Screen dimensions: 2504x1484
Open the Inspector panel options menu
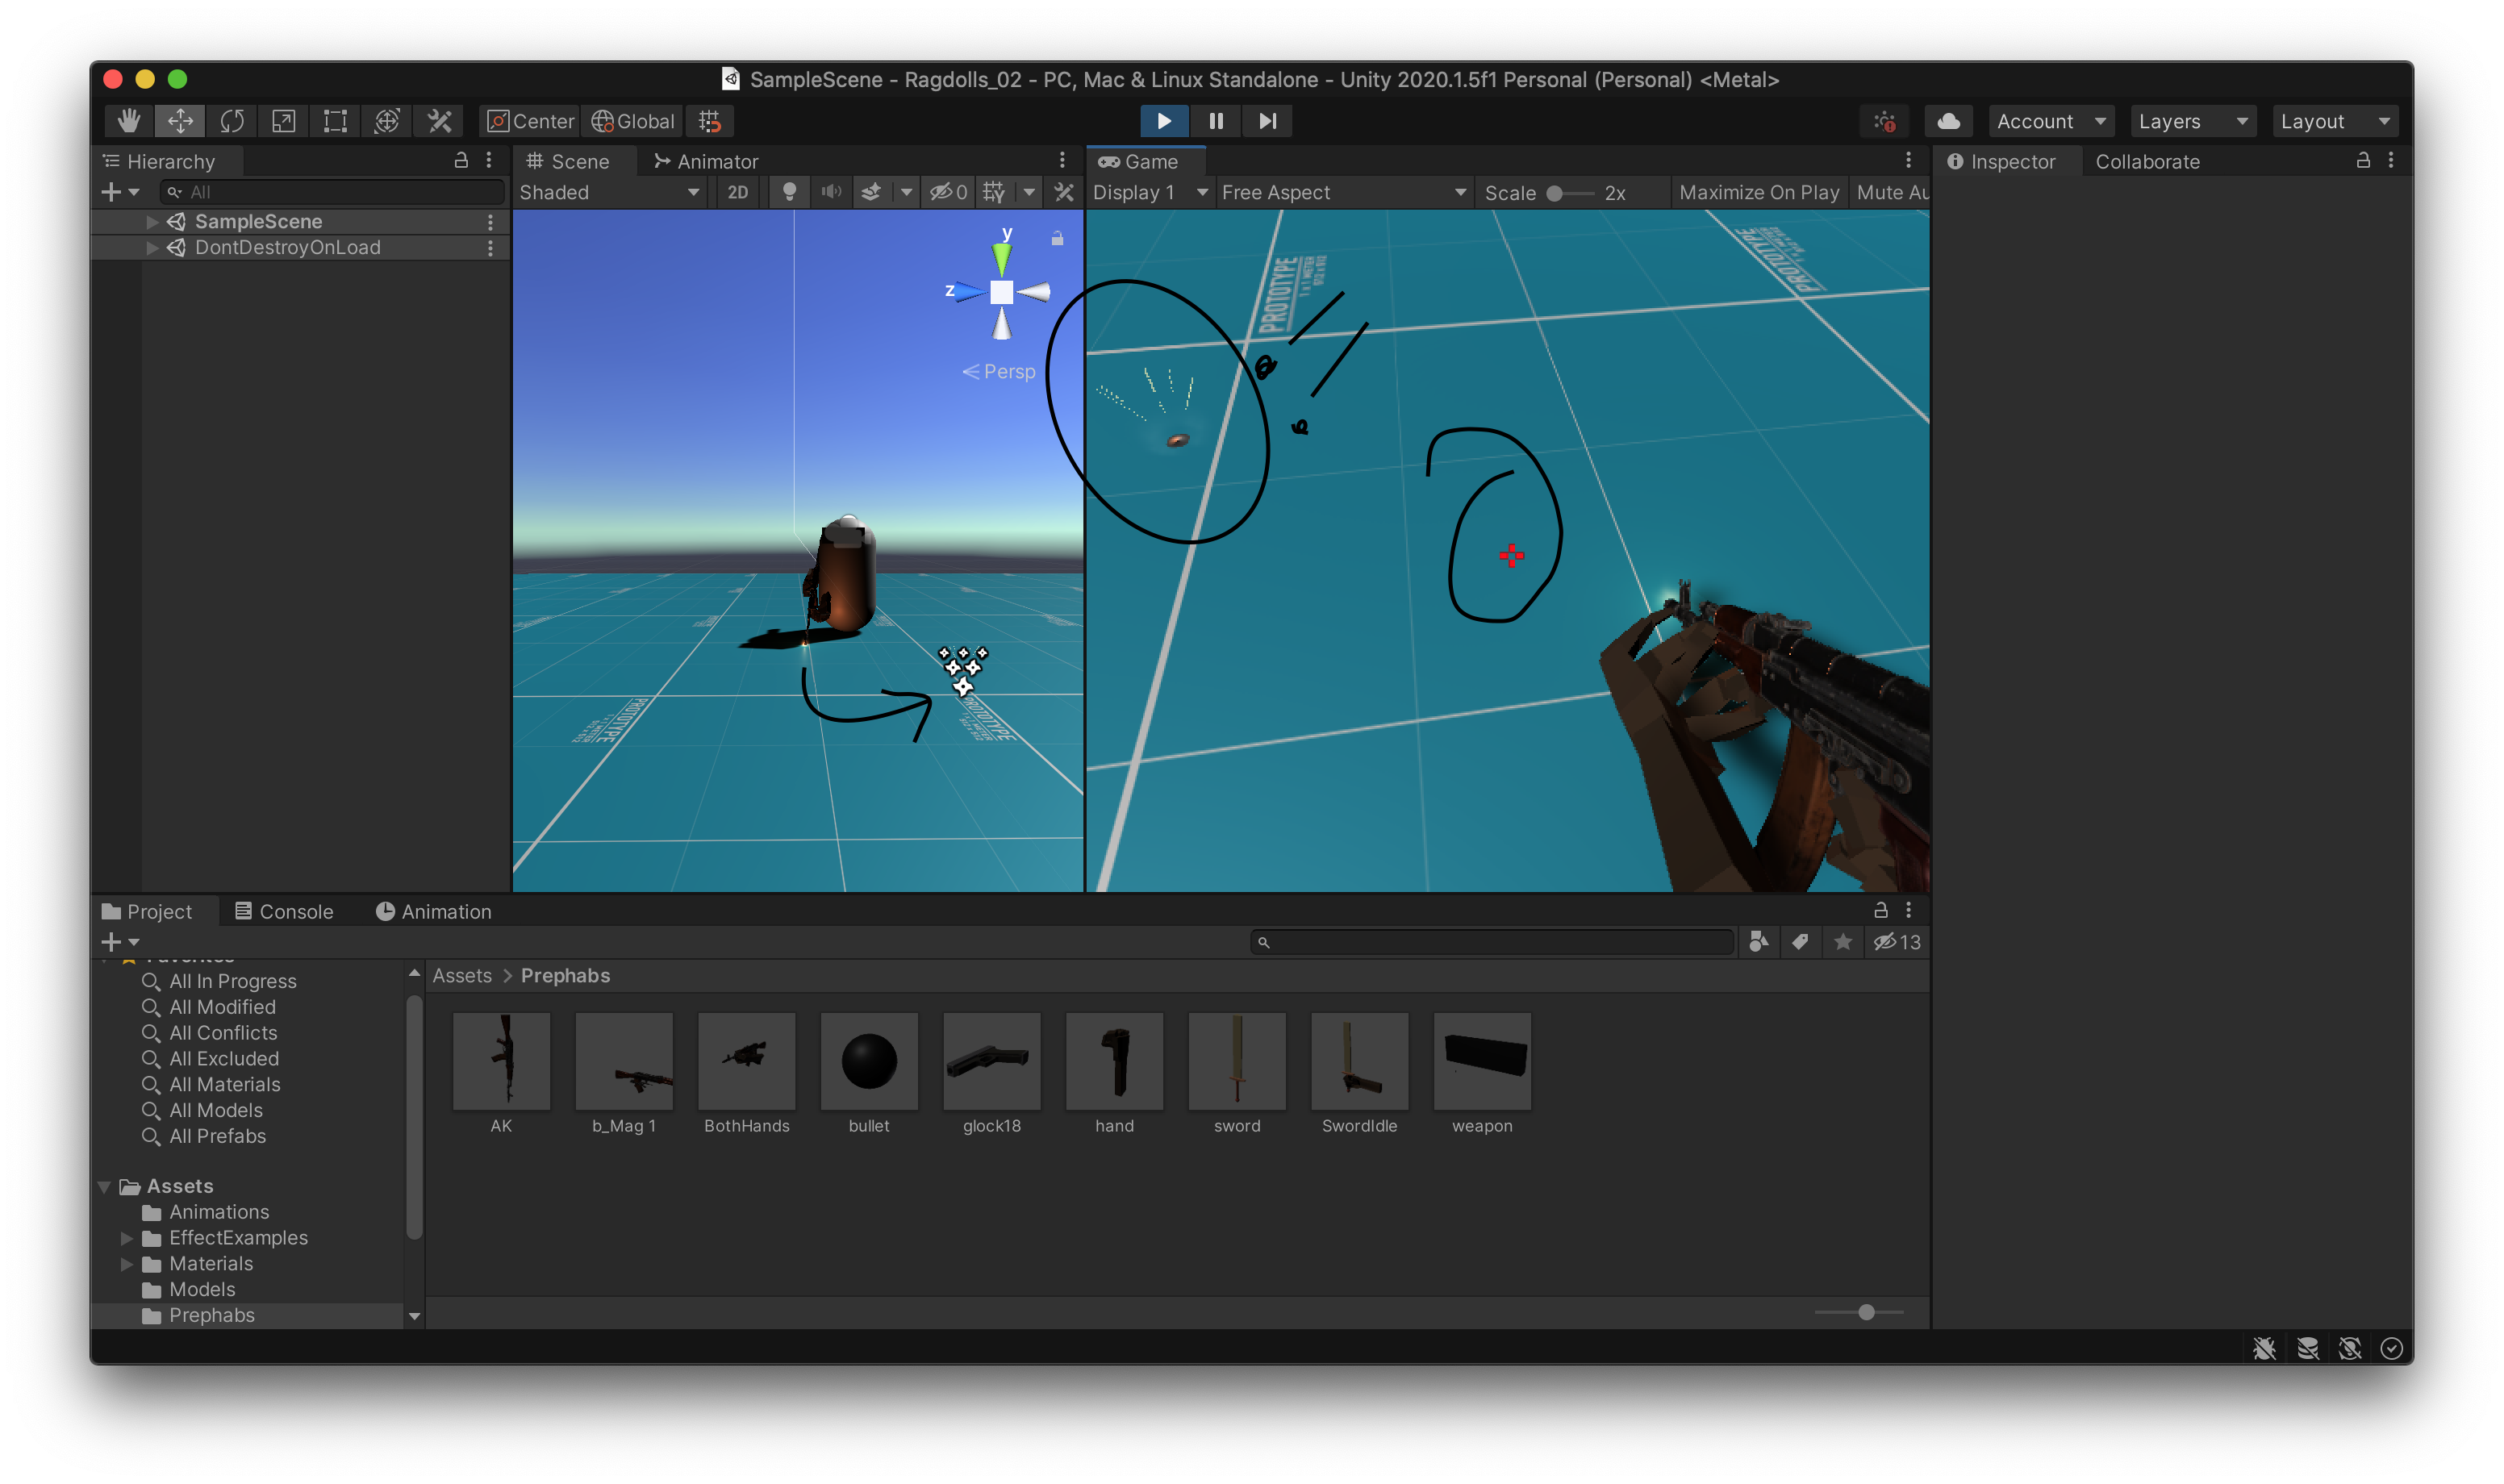click(2391, 160)
